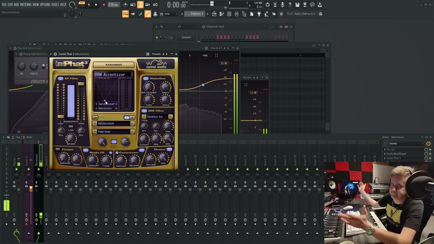Click the Sampler channel button
Viewport: 434px width, 244px height.
[x=186, y=37]
